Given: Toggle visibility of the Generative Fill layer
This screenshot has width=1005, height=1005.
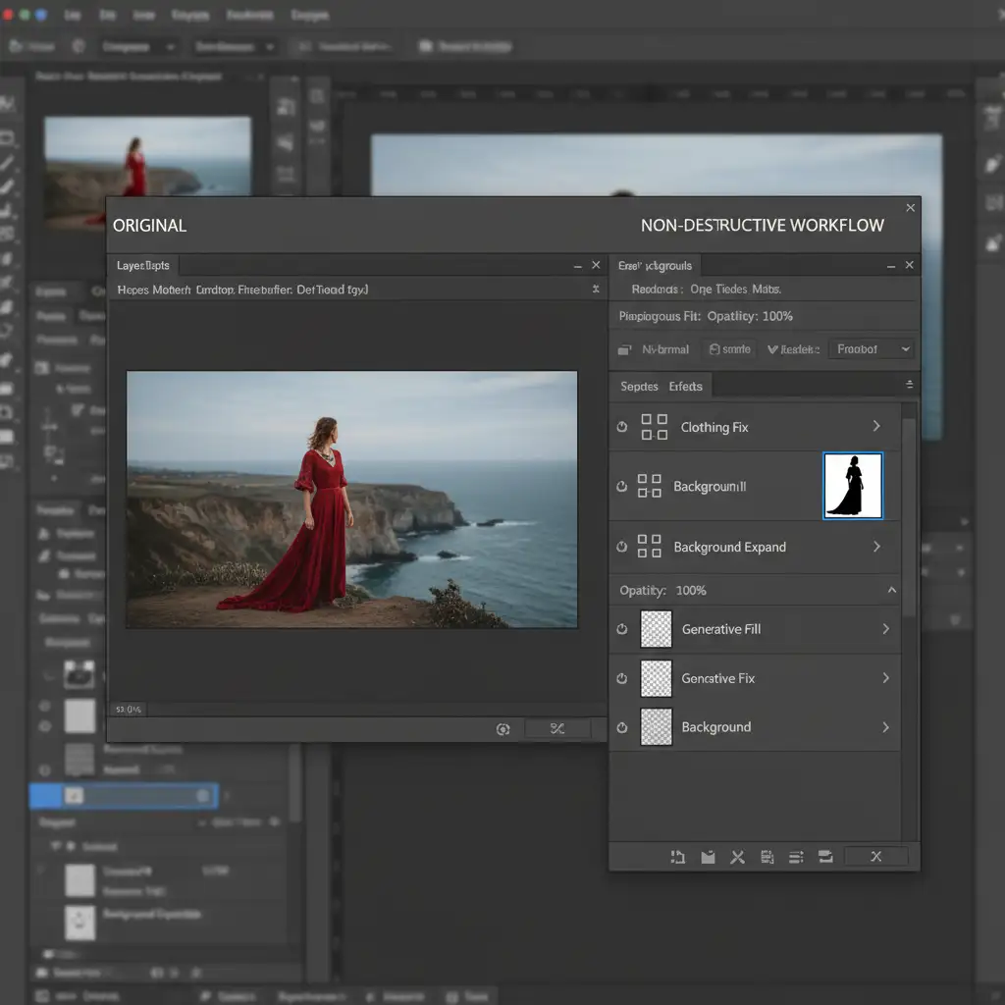Looking at the screenshot, I should (x=621, y=629).
